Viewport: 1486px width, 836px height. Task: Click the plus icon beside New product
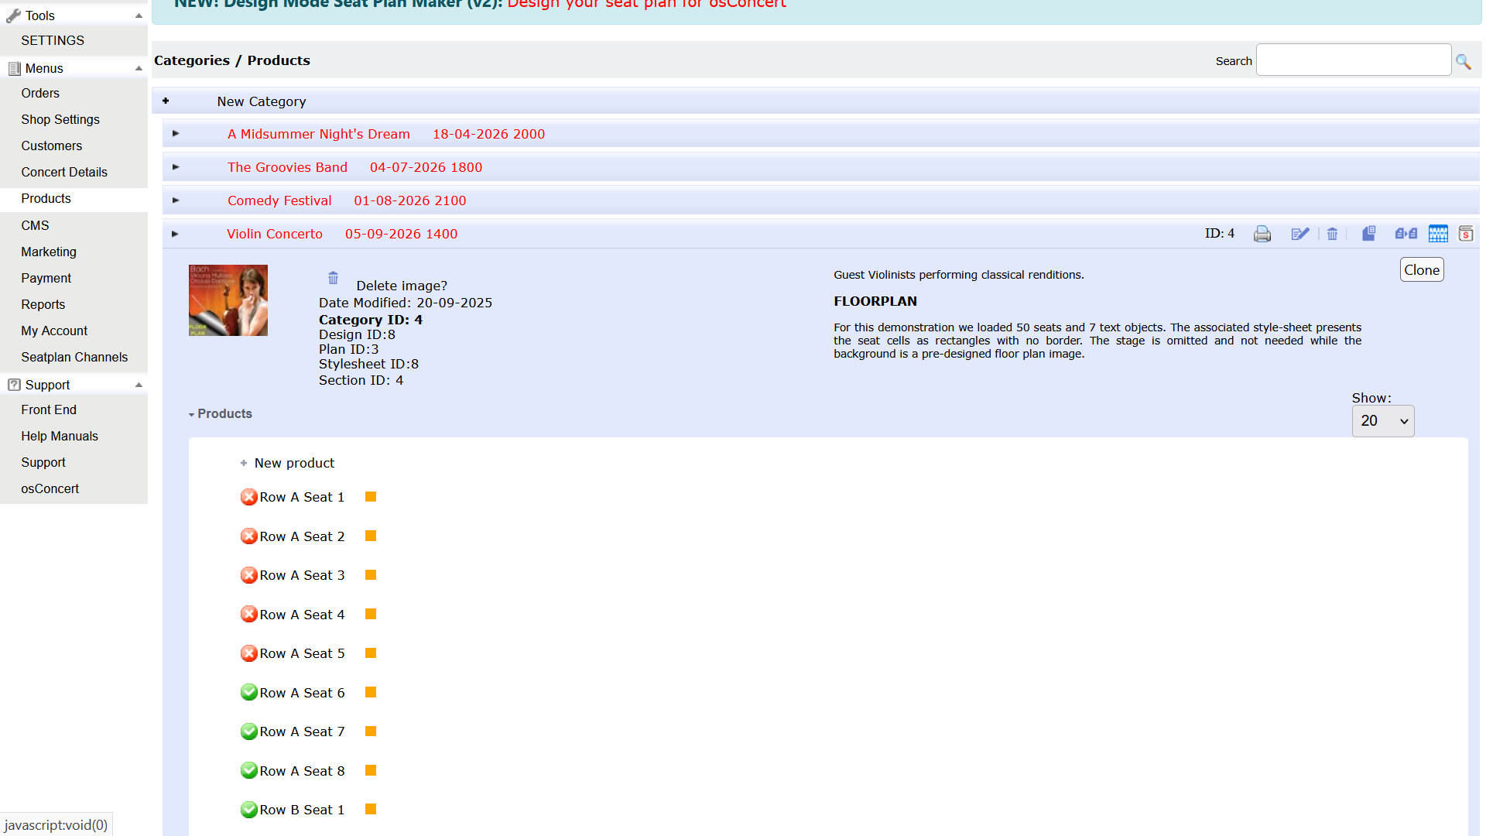(x=244, y=463)
